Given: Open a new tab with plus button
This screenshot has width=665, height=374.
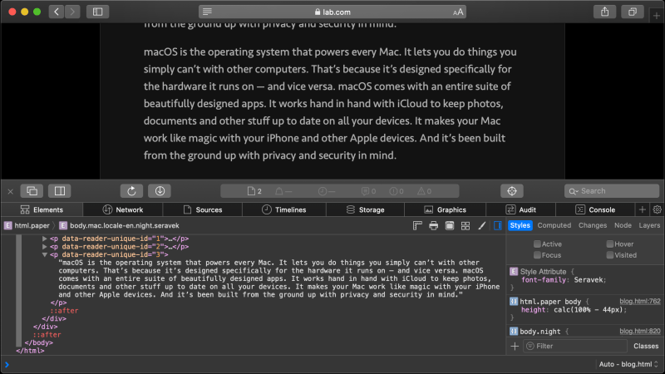Looking at the screenshot, I should [x=657, y=16].
